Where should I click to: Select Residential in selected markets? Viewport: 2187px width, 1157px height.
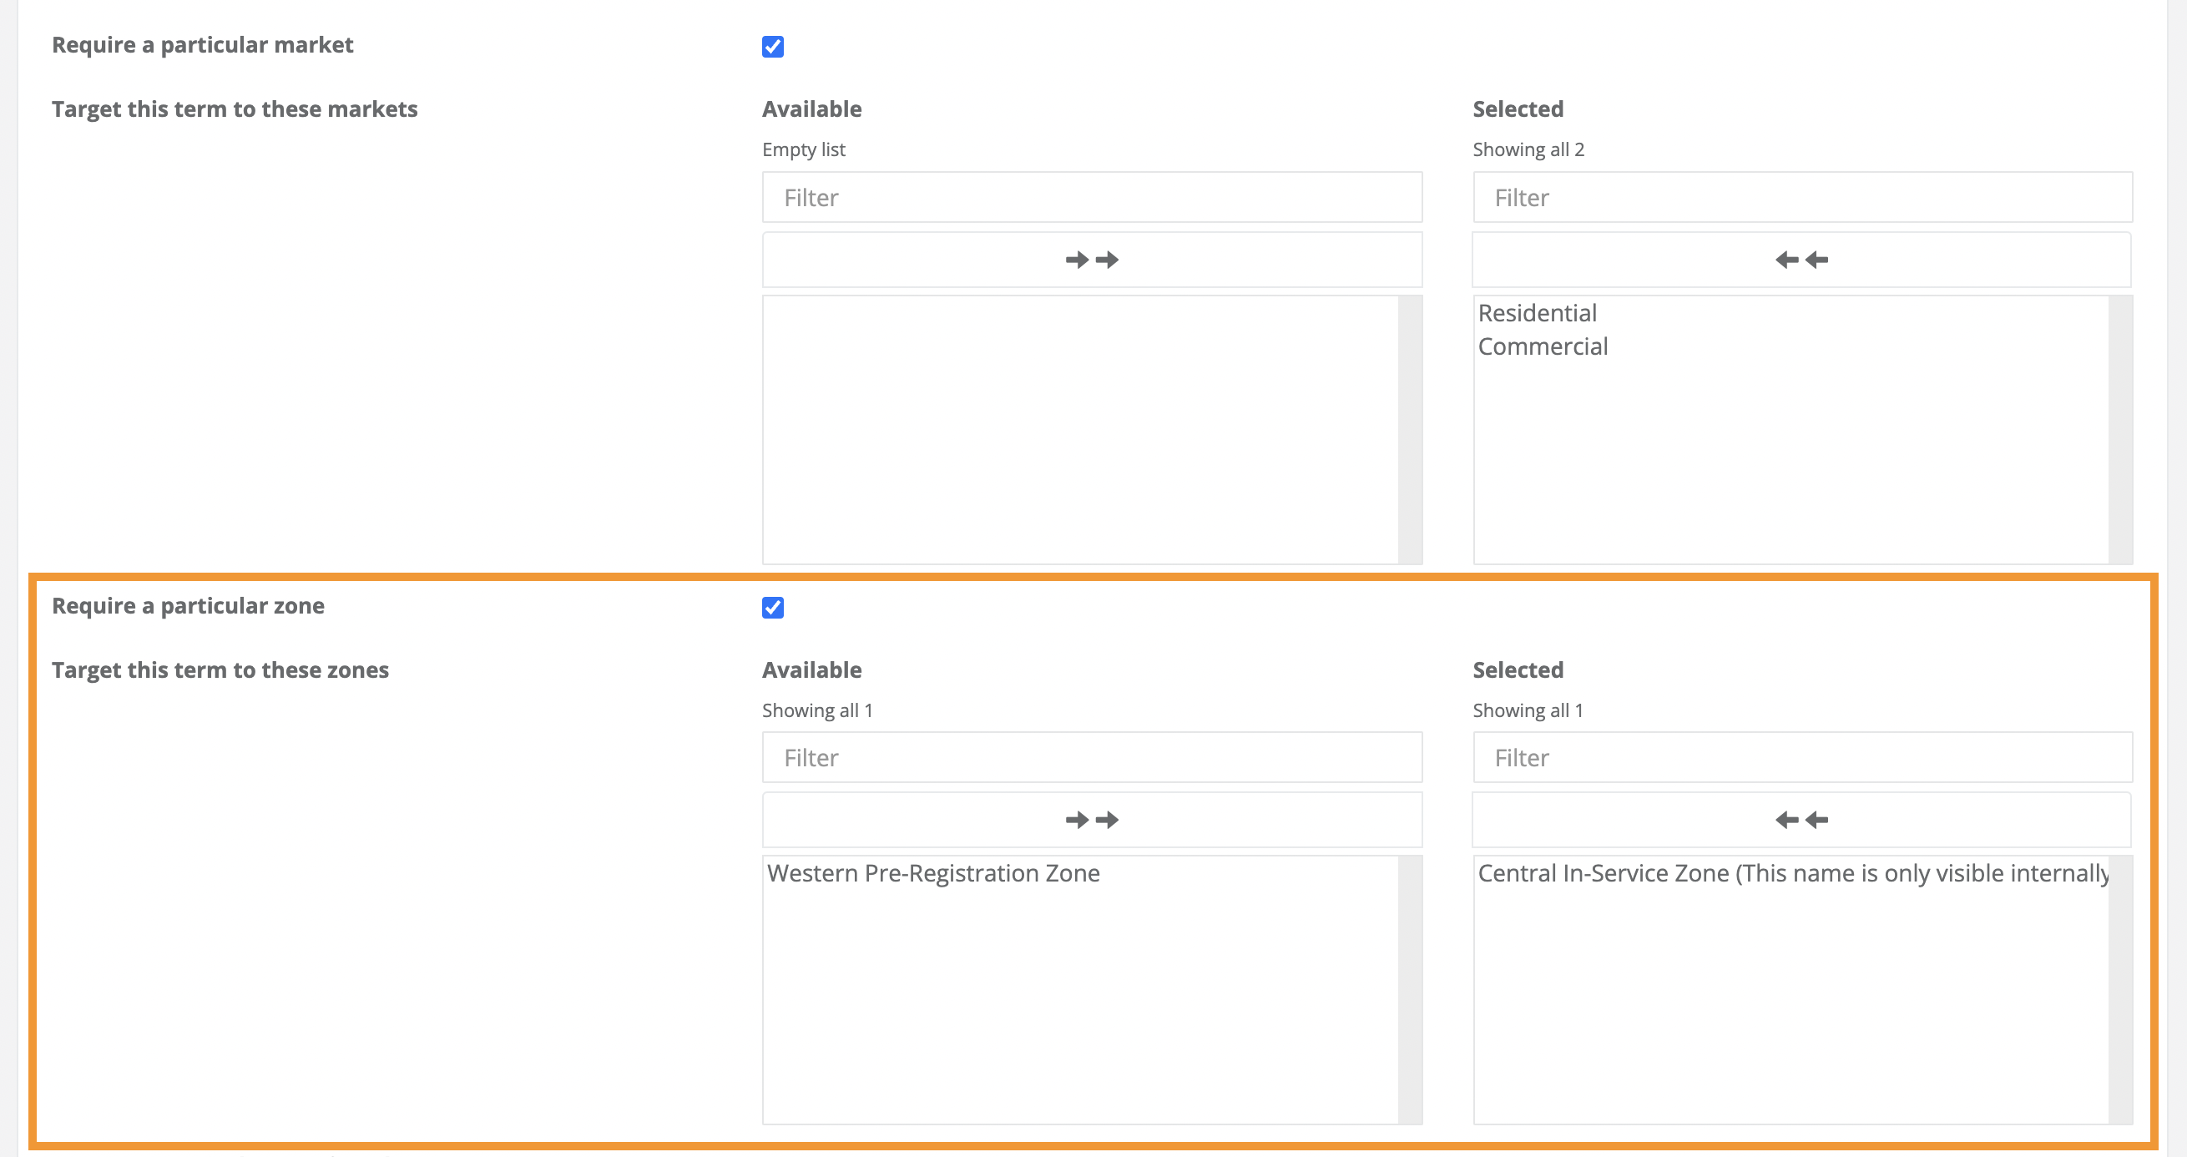(1538, 313)
